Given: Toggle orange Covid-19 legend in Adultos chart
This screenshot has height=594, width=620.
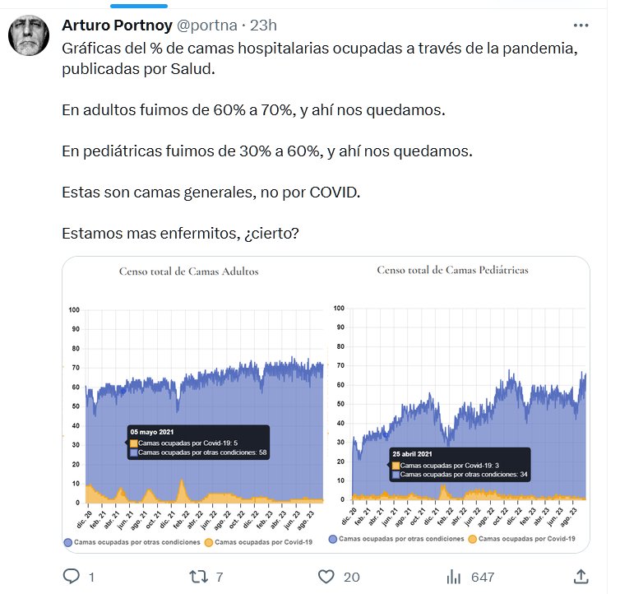Looking at the screenshot, I should (x=209, y=542).
